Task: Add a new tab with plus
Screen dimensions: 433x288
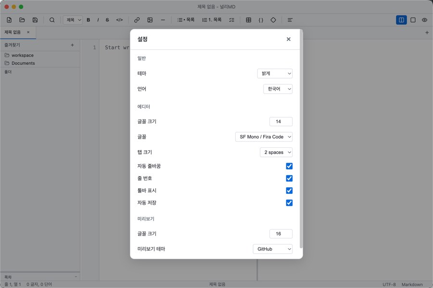Action: (427, 33)
